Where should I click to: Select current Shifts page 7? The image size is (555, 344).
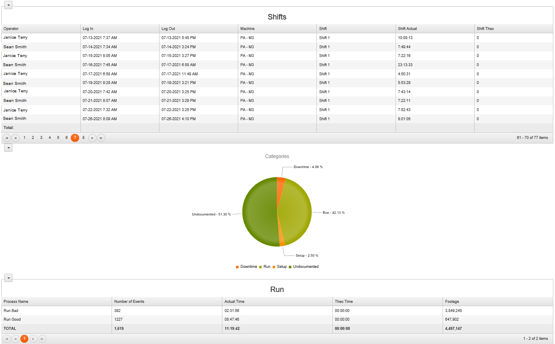coord(75,138)
